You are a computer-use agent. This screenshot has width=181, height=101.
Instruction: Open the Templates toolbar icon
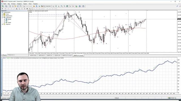pyautogui.click(x=83, y=6)
